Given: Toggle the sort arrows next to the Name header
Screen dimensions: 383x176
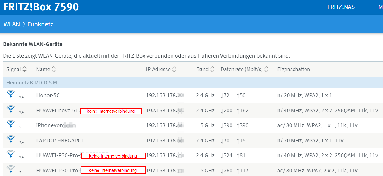Looking at the screenshot, I should coord(54,70).
